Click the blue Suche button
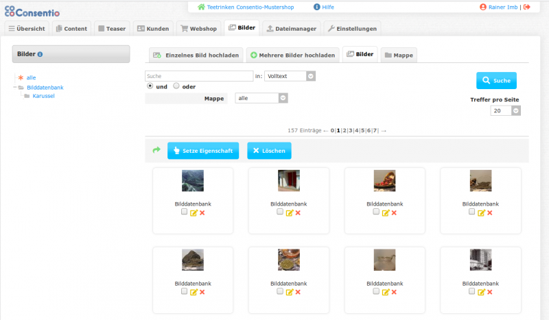The height and width of the screenshot is (320, 549). coord(495,81)
